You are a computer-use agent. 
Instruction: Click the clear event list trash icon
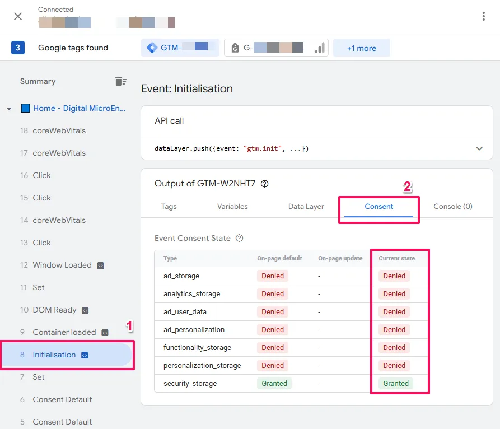point(121,81)
